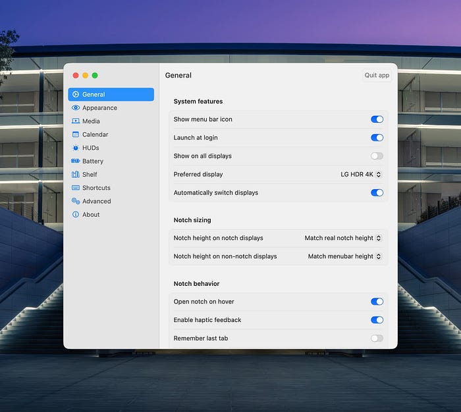Click the Advanced gears icon
The image size is (461, 412).
(76, 201)
